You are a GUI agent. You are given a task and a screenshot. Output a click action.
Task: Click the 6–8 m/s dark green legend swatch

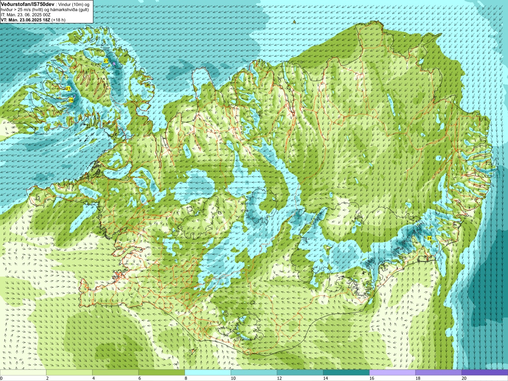162,373
